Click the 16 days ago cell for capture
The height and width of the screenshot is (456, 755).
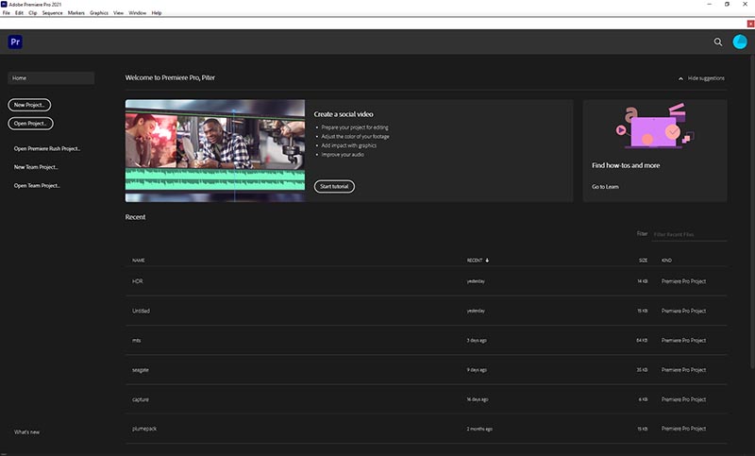click(x=478, y=399)
